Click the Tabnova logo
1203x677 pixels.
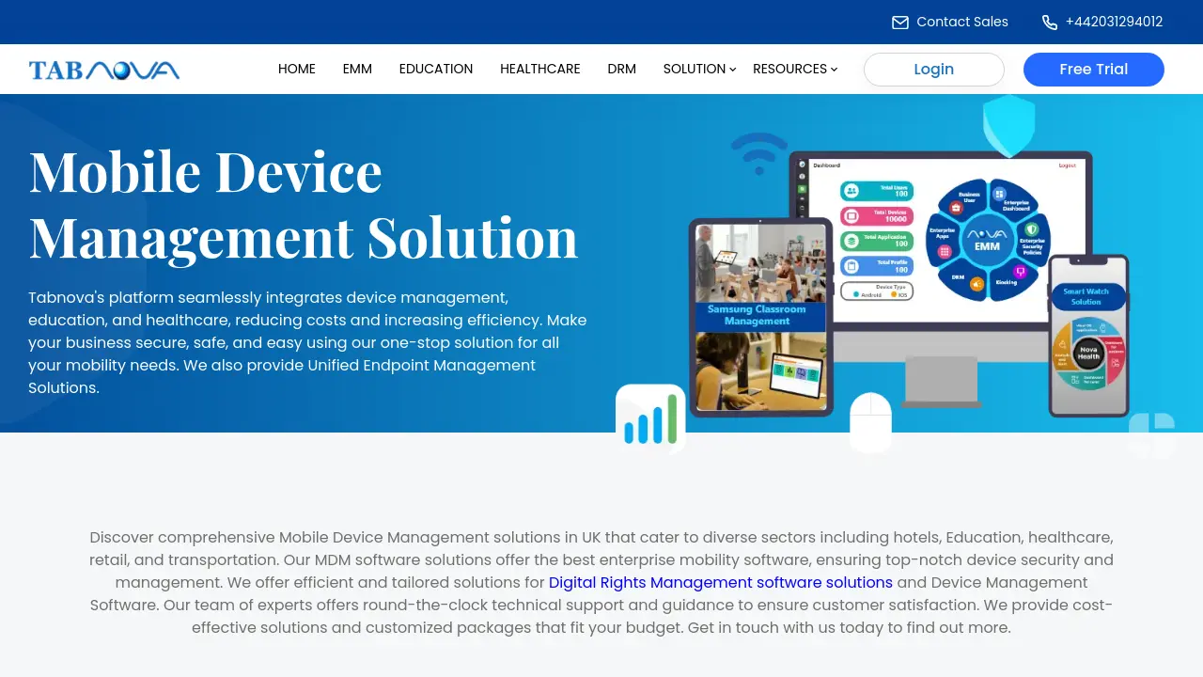coord(103,69)
